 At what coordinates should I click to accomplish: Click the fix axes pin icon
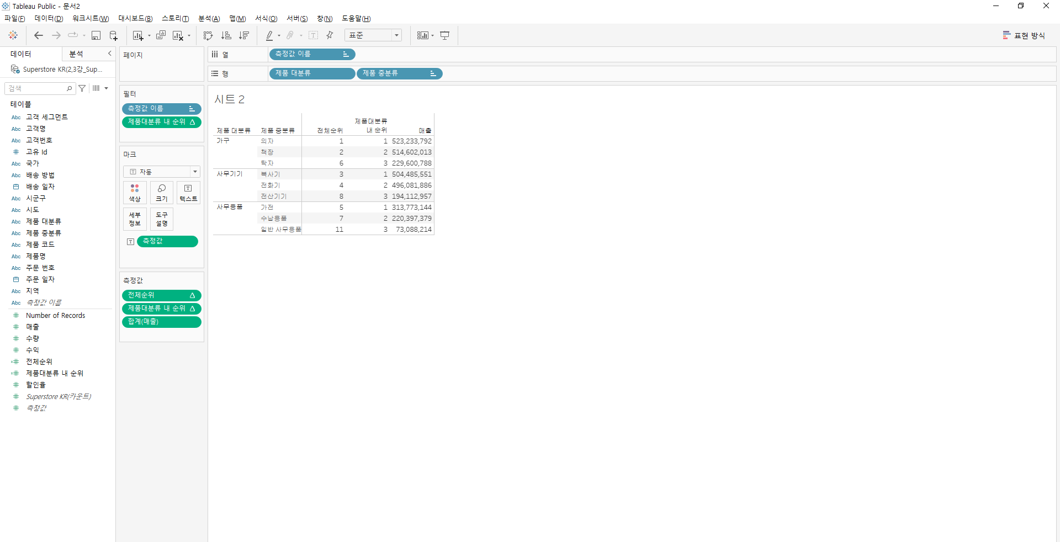point(330,35)
